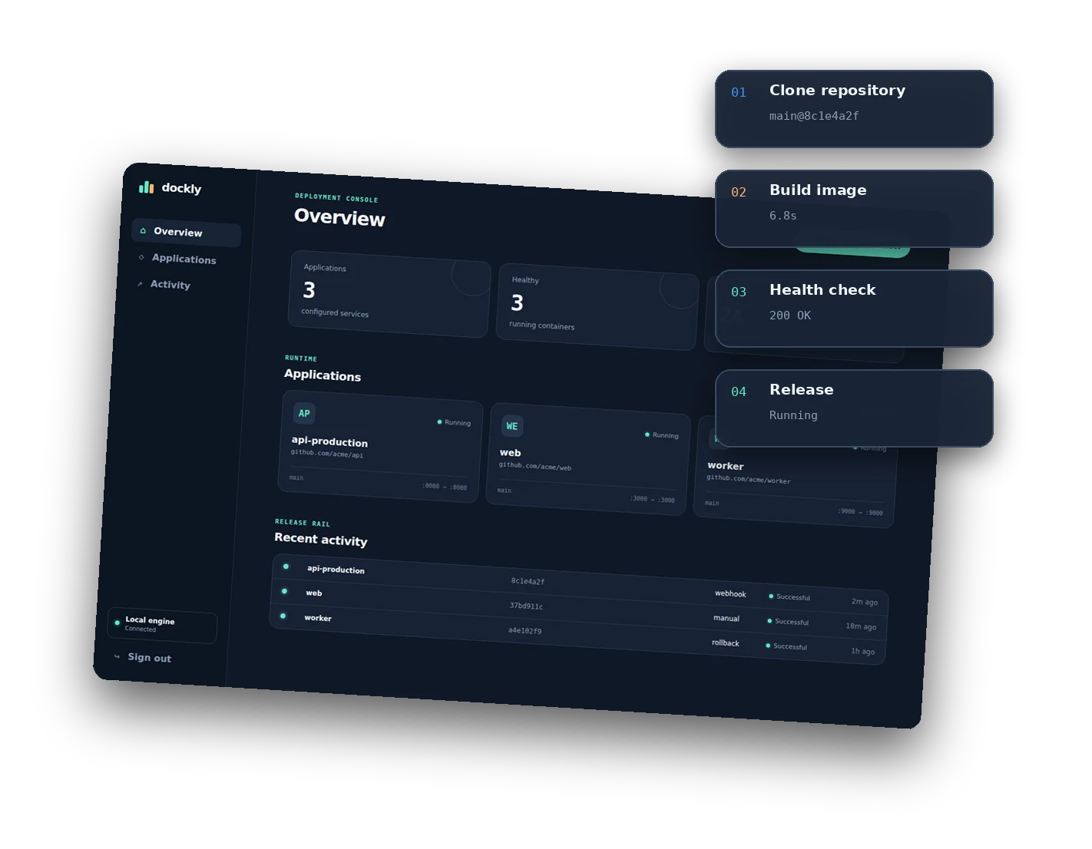This screenshot has width=1092, height=849.
Task: Click port mapping :8080 → :8080
Action: (444, 487)
